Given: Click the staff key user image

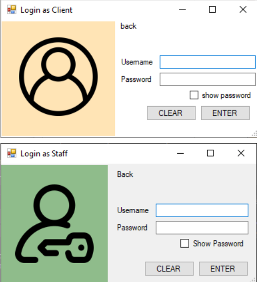Looking at the screenshot, I should click(54, 223).
